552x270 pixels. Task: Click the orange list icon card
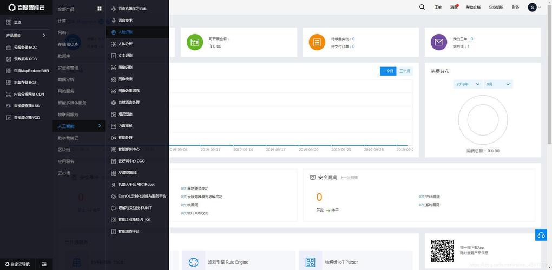(x=317, y=42)
